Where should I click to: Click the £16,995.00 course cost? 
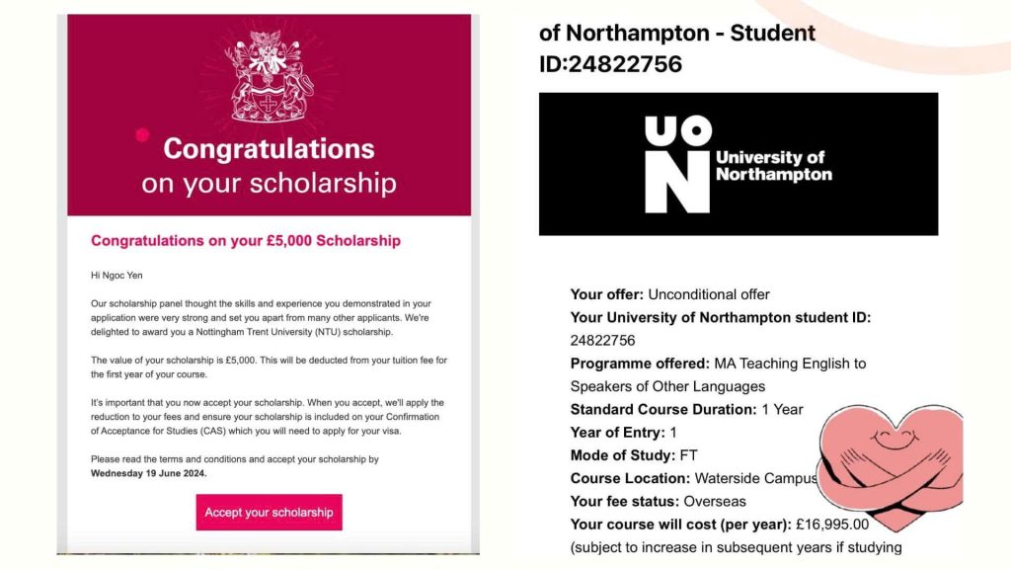click(832, 524)
